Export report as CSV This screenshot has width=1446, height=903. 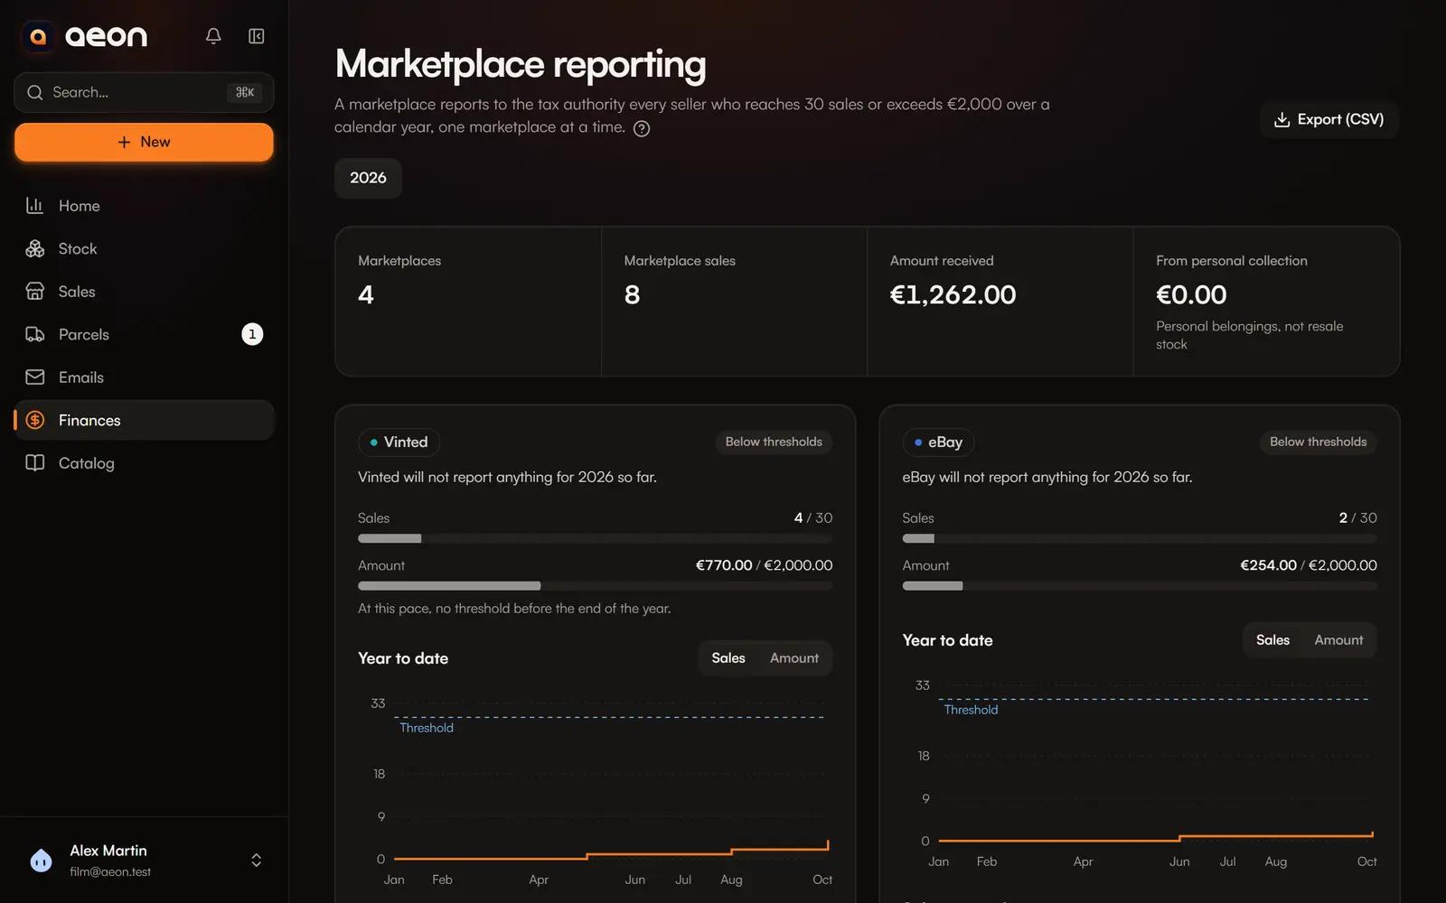click(x=1329, y=119)
